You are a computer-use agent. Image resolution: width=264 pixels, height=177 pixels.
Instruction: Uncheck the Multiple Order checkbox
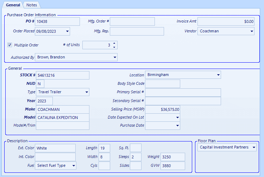coord(10,45)
